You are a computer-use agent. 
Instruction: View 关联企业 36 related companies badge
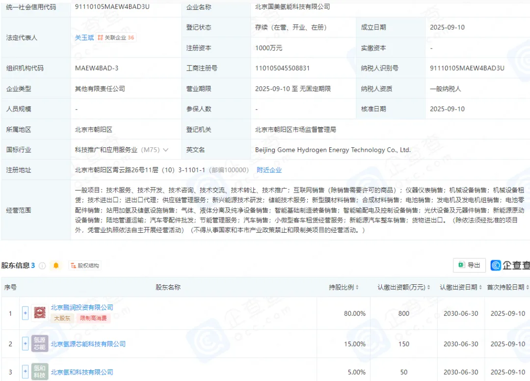point(116,37)
